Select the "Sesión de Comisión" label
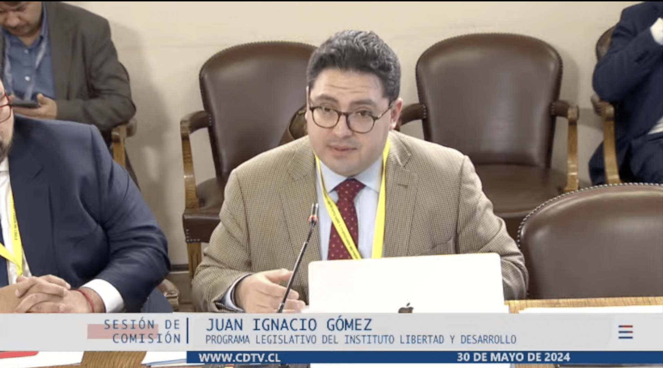Screen dimensions: 663x368 click(142, 332)
